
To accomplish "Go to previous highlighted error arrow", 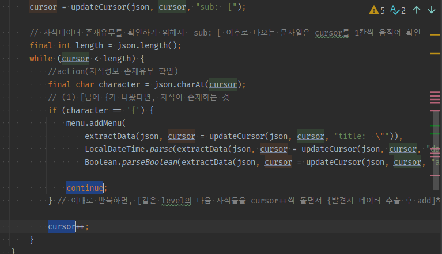I will tap(417, 10).
